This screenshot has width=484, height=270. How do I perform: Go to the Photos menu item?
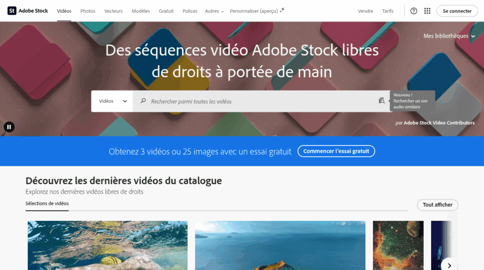[87, 11]
